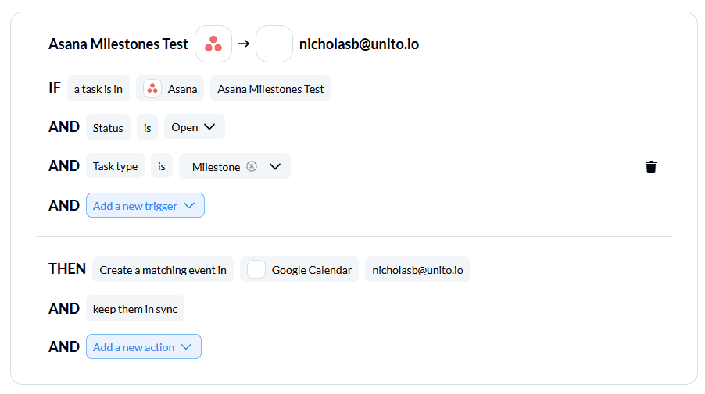This screenshot has height=394, width=705.
Task: Click the Task type field chip
Action: 115,166
